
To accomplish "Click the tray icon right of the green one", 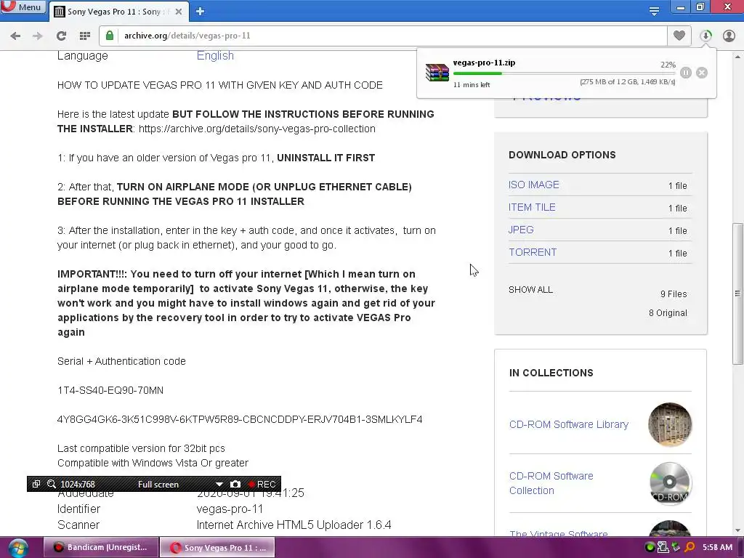I will 663,547.
